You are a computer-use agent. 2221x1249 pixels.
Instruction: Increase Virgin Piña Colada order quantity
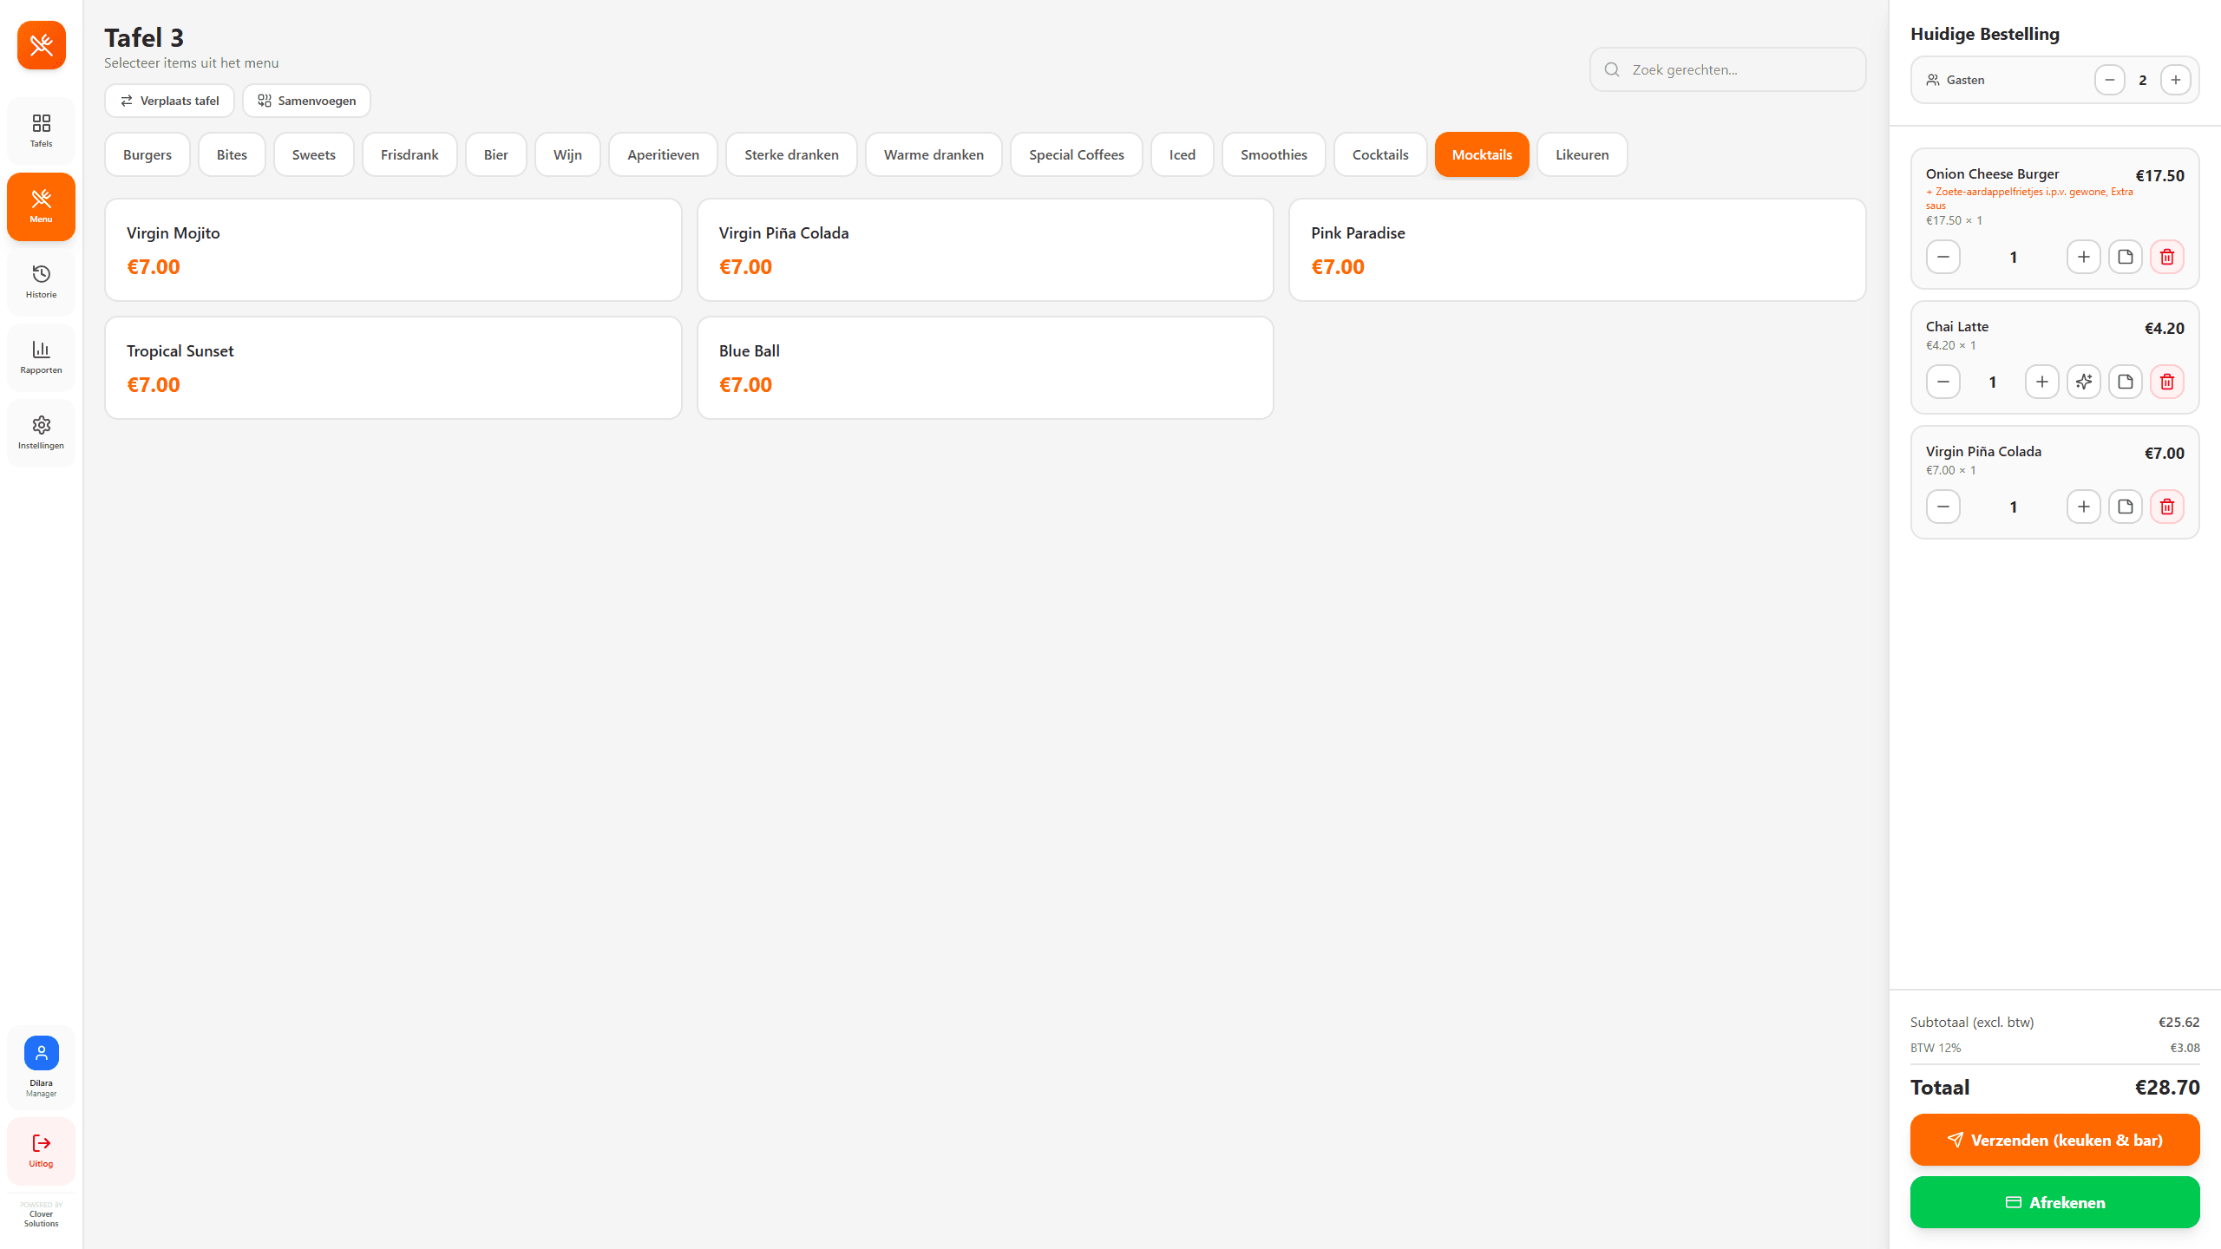point(2083,507)
